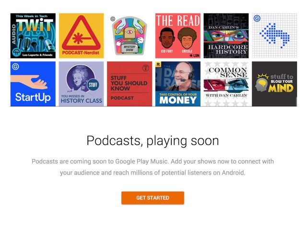Click the Google Play Music description paragraph

point(153,167)
